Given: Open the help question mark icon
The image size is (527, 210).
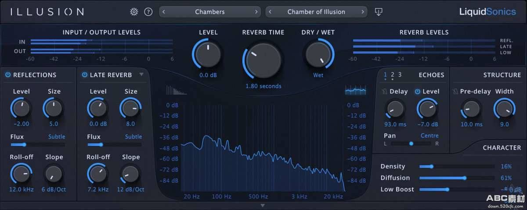Looking at the screenshot, I should click(x=148, y=12).
